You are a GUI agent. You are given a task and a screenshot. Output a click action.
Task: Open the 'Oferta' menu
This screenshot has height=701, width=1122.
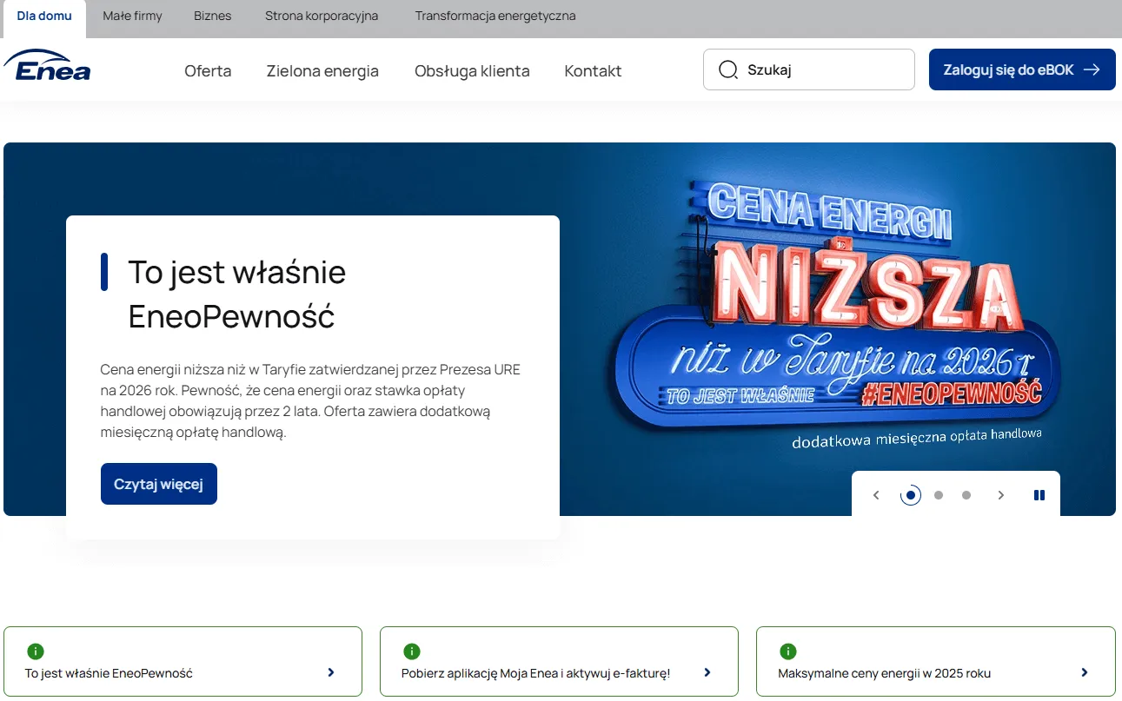point(208,71)
